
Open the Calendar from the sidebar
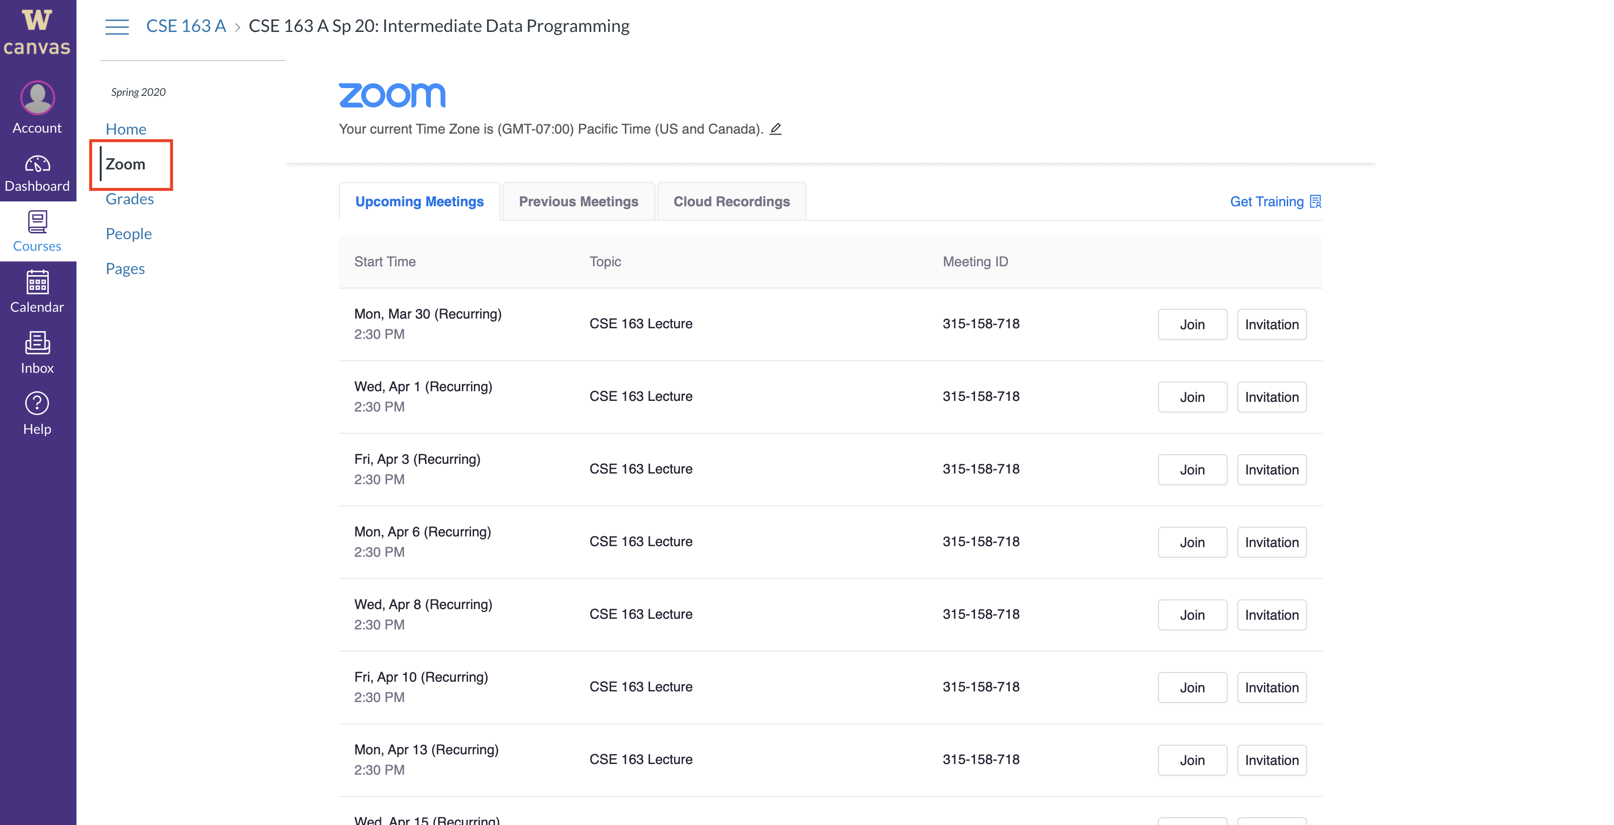pos(37,291)
